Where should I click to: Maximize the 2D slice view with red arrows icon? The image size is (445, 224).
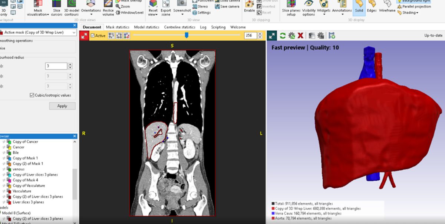(85, 36)
